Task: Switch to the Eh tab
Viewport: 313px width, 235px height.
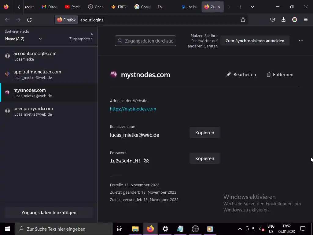Action: (x=166, y=7)
